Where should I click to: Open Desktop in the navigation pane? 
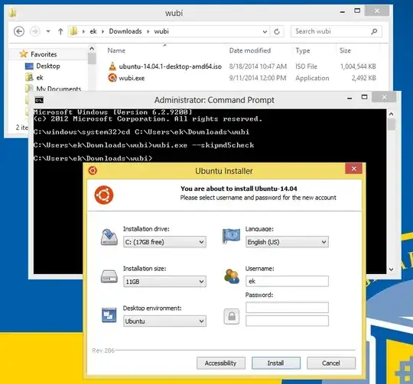point(48,66)
